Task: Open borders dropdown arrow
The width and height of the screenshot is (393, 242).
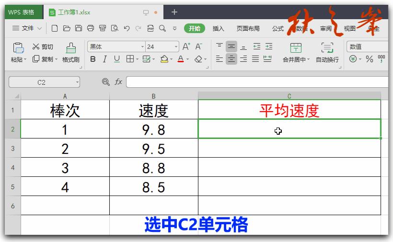Action: 137,59
